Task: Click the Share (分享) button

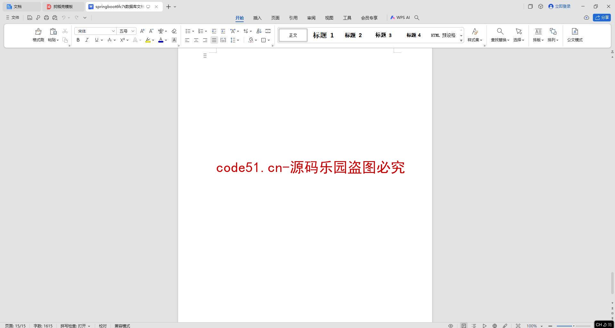Action: [602, 18]
